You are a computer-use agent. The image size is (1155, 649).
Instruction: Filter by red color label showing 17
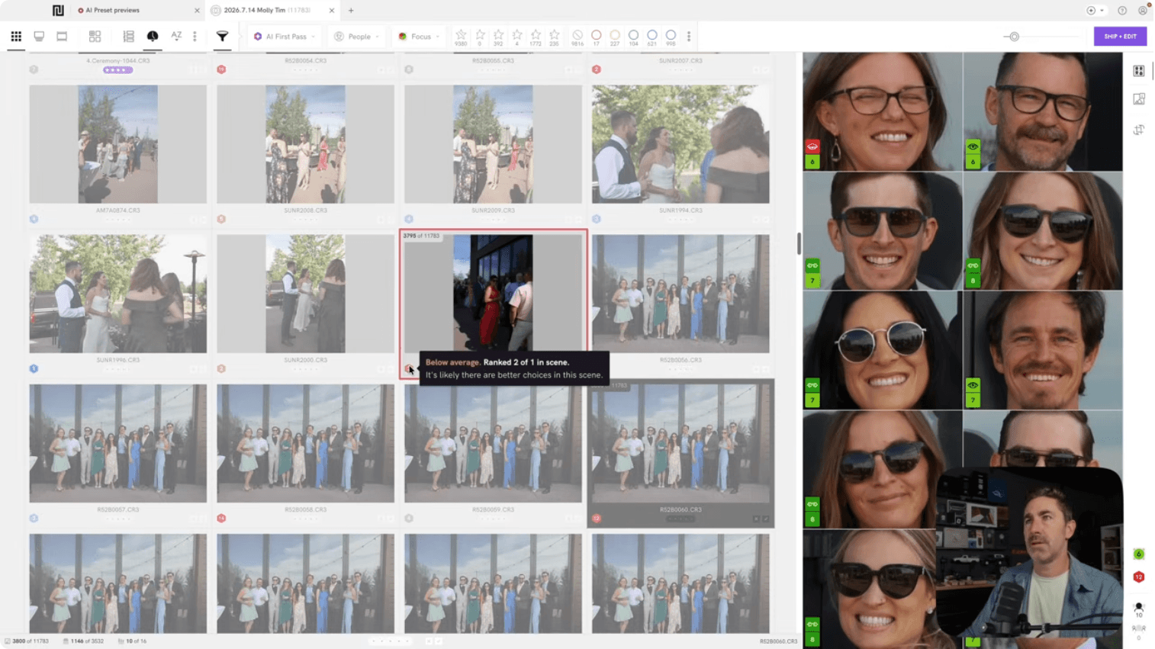596,37
